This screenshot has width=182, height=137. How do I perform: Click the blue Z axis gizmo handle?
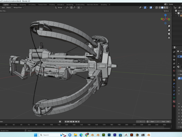[165, 15]
